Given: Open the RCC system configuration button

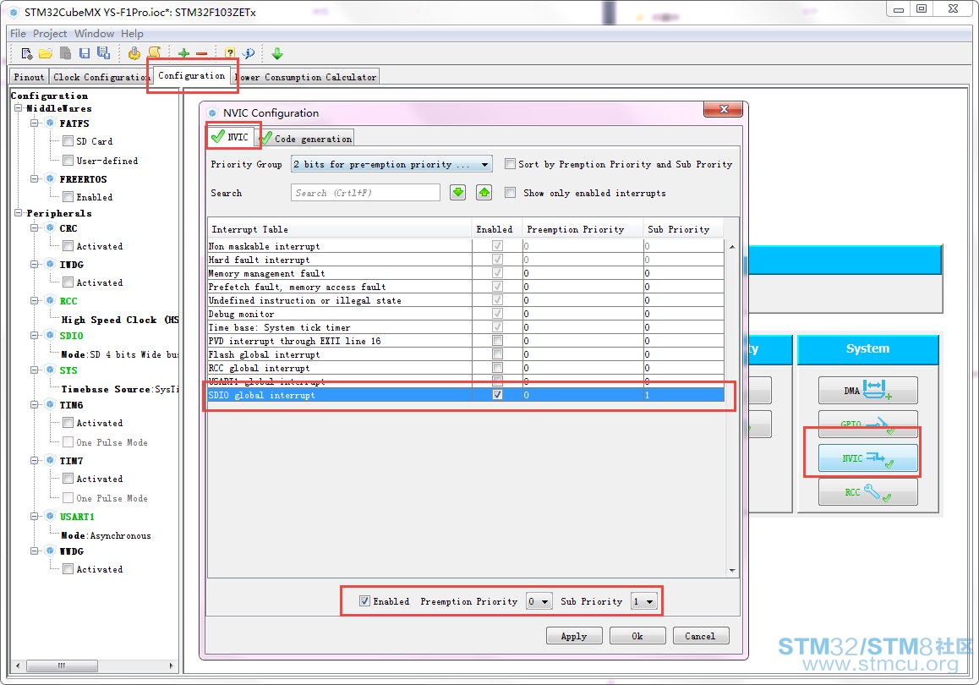Looking at the screenshot, I should click(x=868, y=492).
